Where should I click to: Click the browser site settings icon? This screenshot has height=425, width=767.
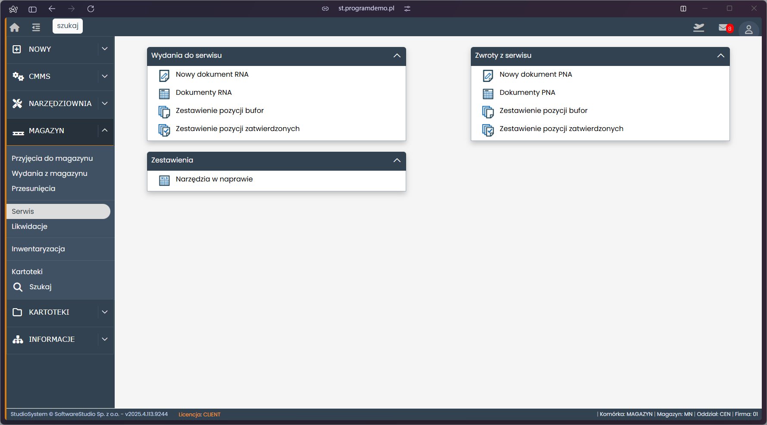click(407, 9)
